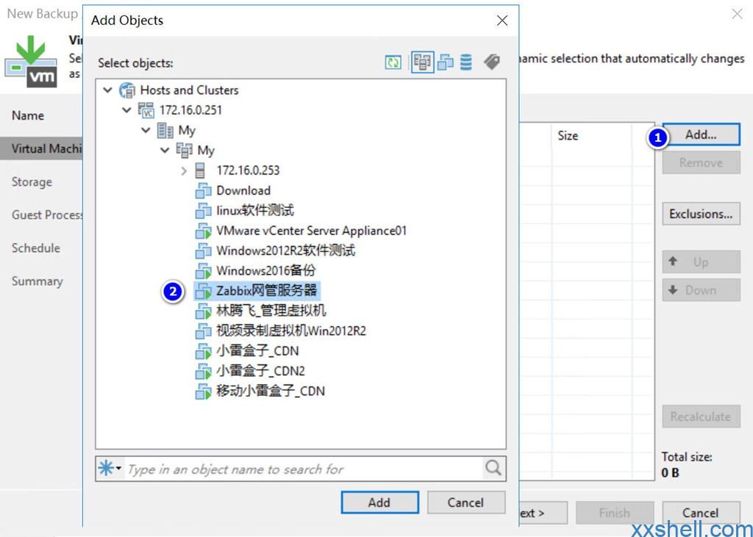Open the Summary wizard step
This screenshot has width=753, height=537.
point(37,281)
